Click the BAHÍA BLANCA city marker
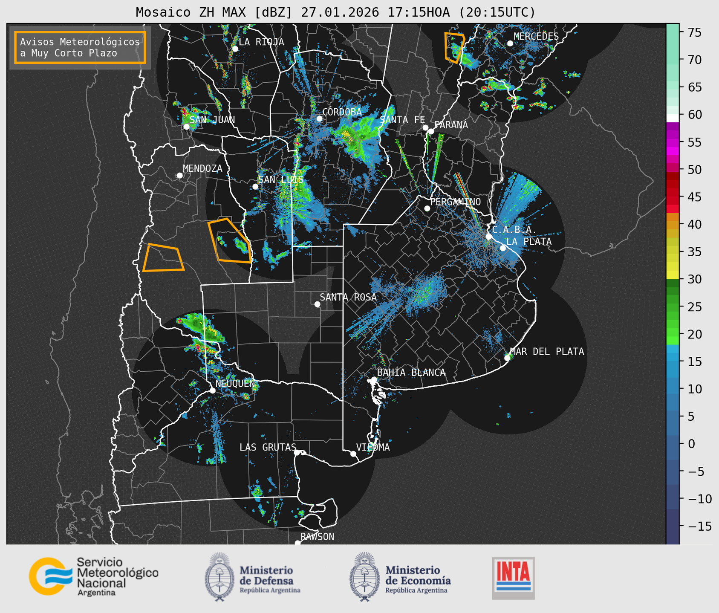719x613 pixels. [x=374, y=379]
